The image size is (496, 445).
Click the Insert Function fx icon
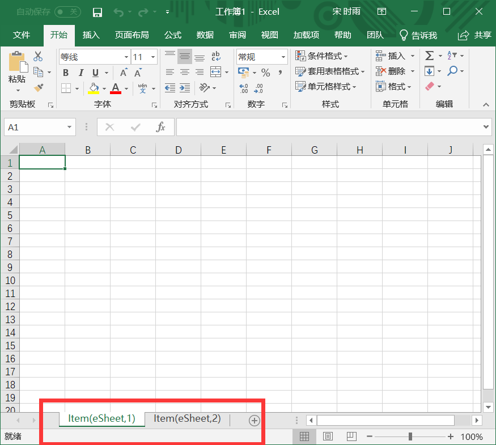click(x=160, y=127)
